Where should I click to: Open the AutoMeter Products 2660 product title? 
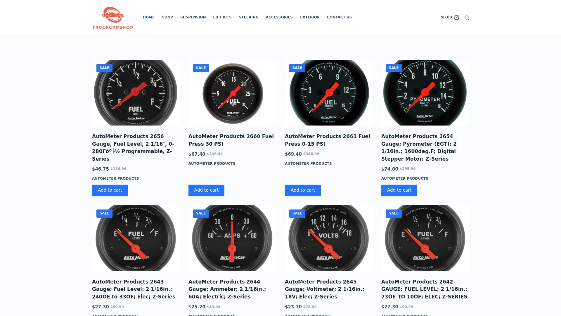coord(231,140)
